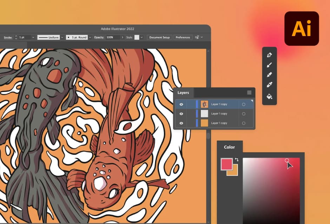
Task: Open Document Setup
Action: 159,37
